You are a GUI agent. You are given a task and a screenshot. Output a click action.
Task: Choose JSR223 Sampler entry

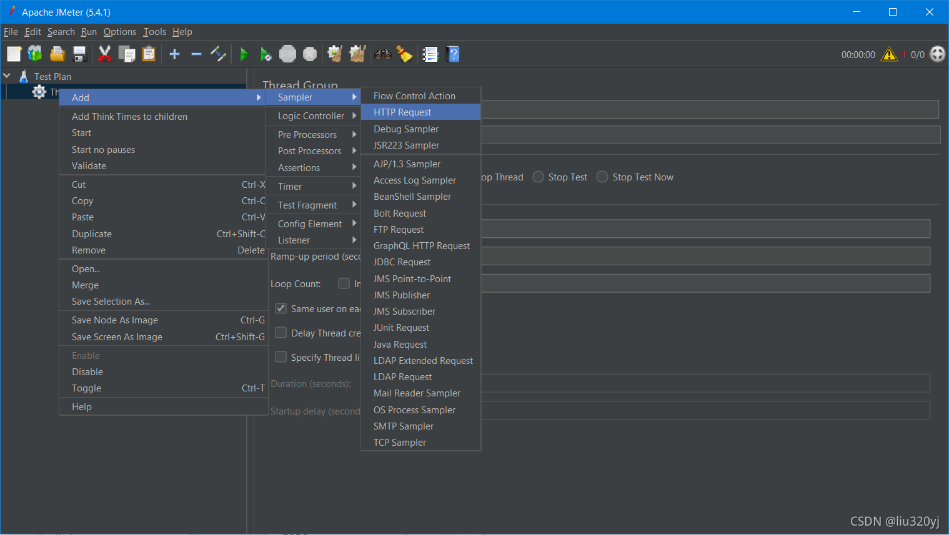pyautogui.click(x=421, y=145)
